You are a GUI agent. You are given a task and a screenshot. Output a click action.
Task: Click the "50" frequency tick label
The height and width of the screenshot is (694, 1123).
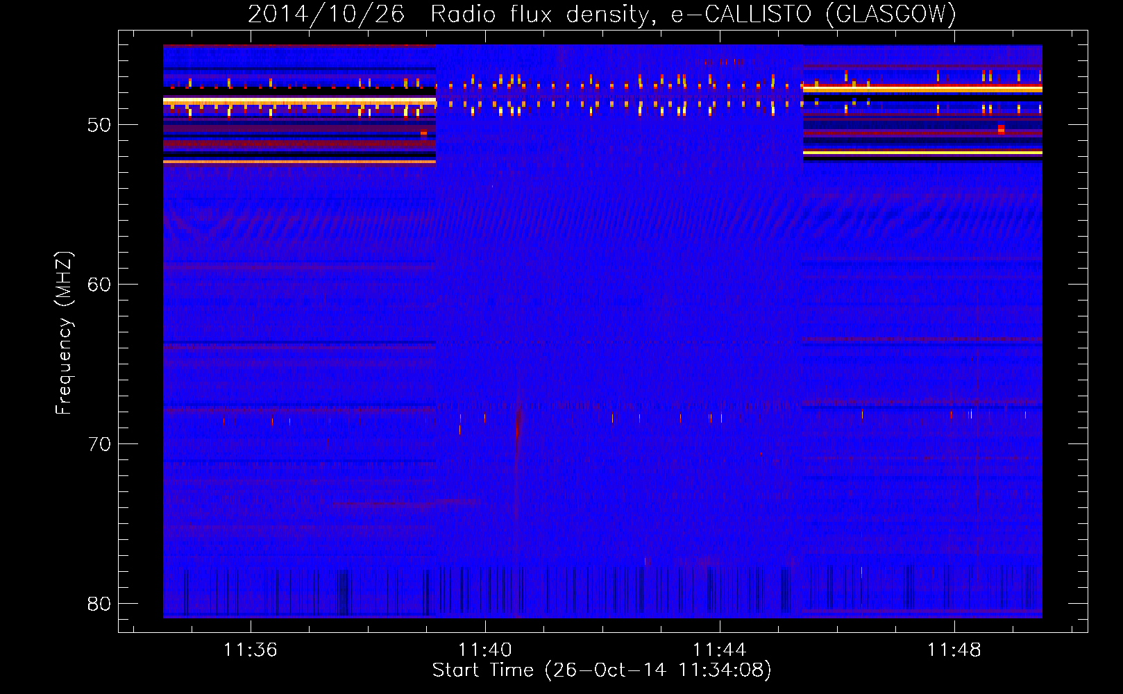(99, 125)
